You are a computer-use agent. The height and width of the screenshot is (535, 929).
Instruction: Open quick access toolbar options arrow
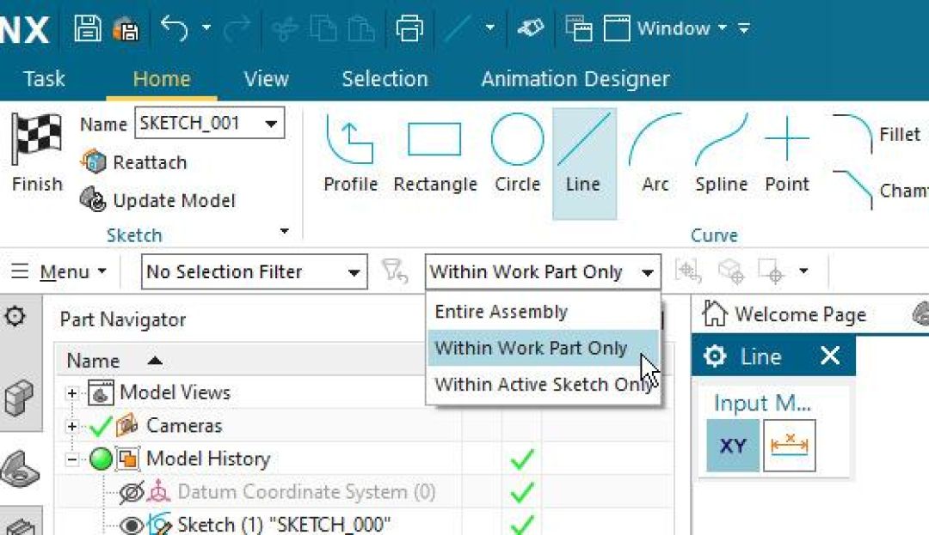tap(744, 27)
